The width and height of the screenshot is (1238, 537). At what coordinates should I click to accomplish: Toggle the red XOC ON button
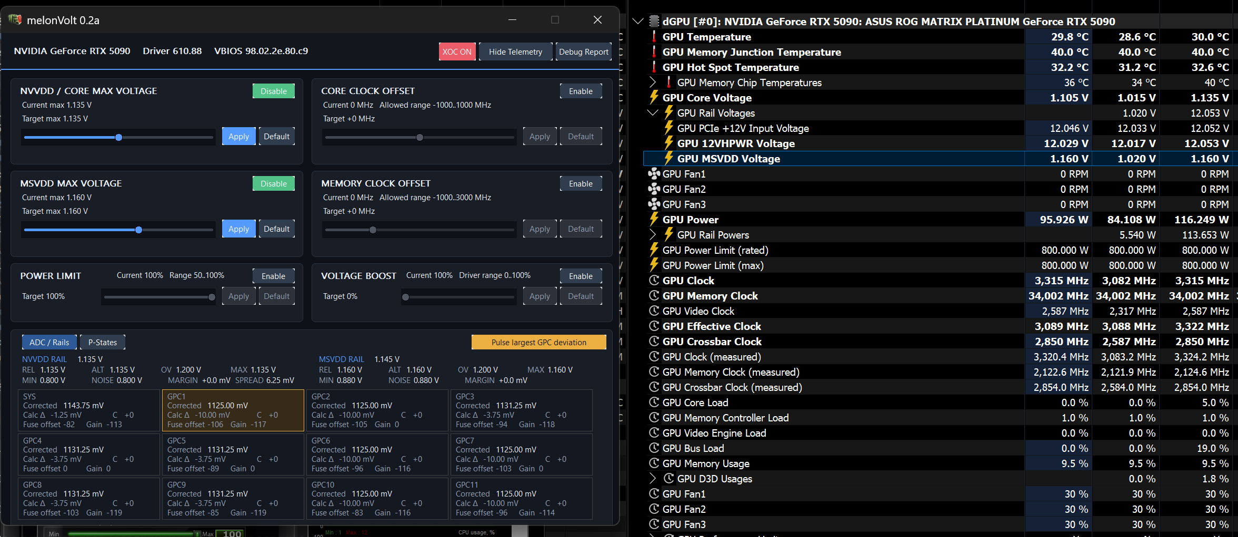click(457, 51)
